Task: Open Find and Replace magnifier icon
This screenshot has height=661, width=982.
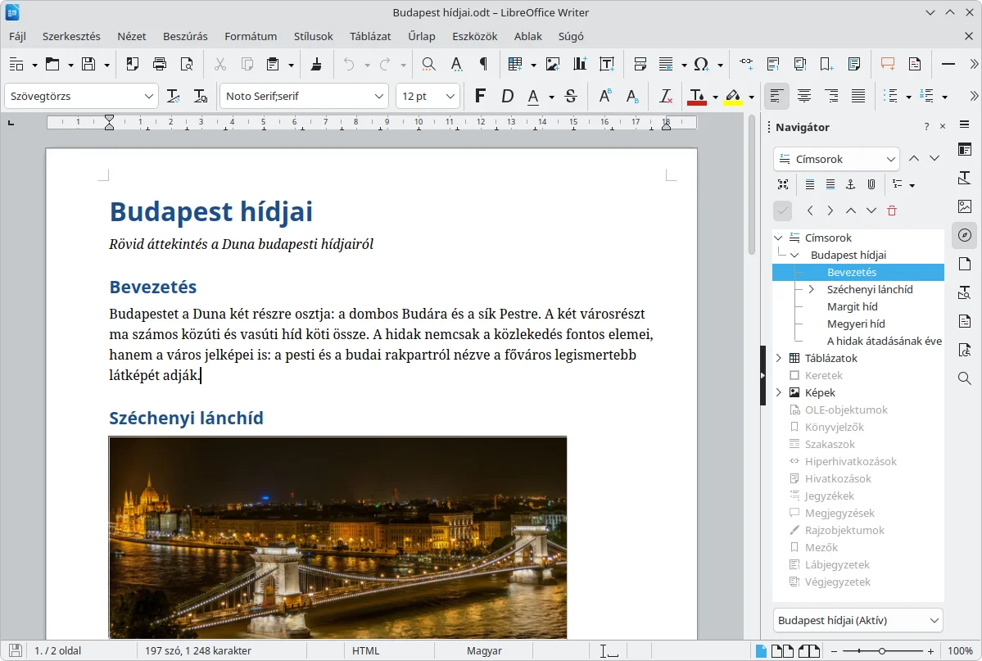Action: click(x=428, y=63)
